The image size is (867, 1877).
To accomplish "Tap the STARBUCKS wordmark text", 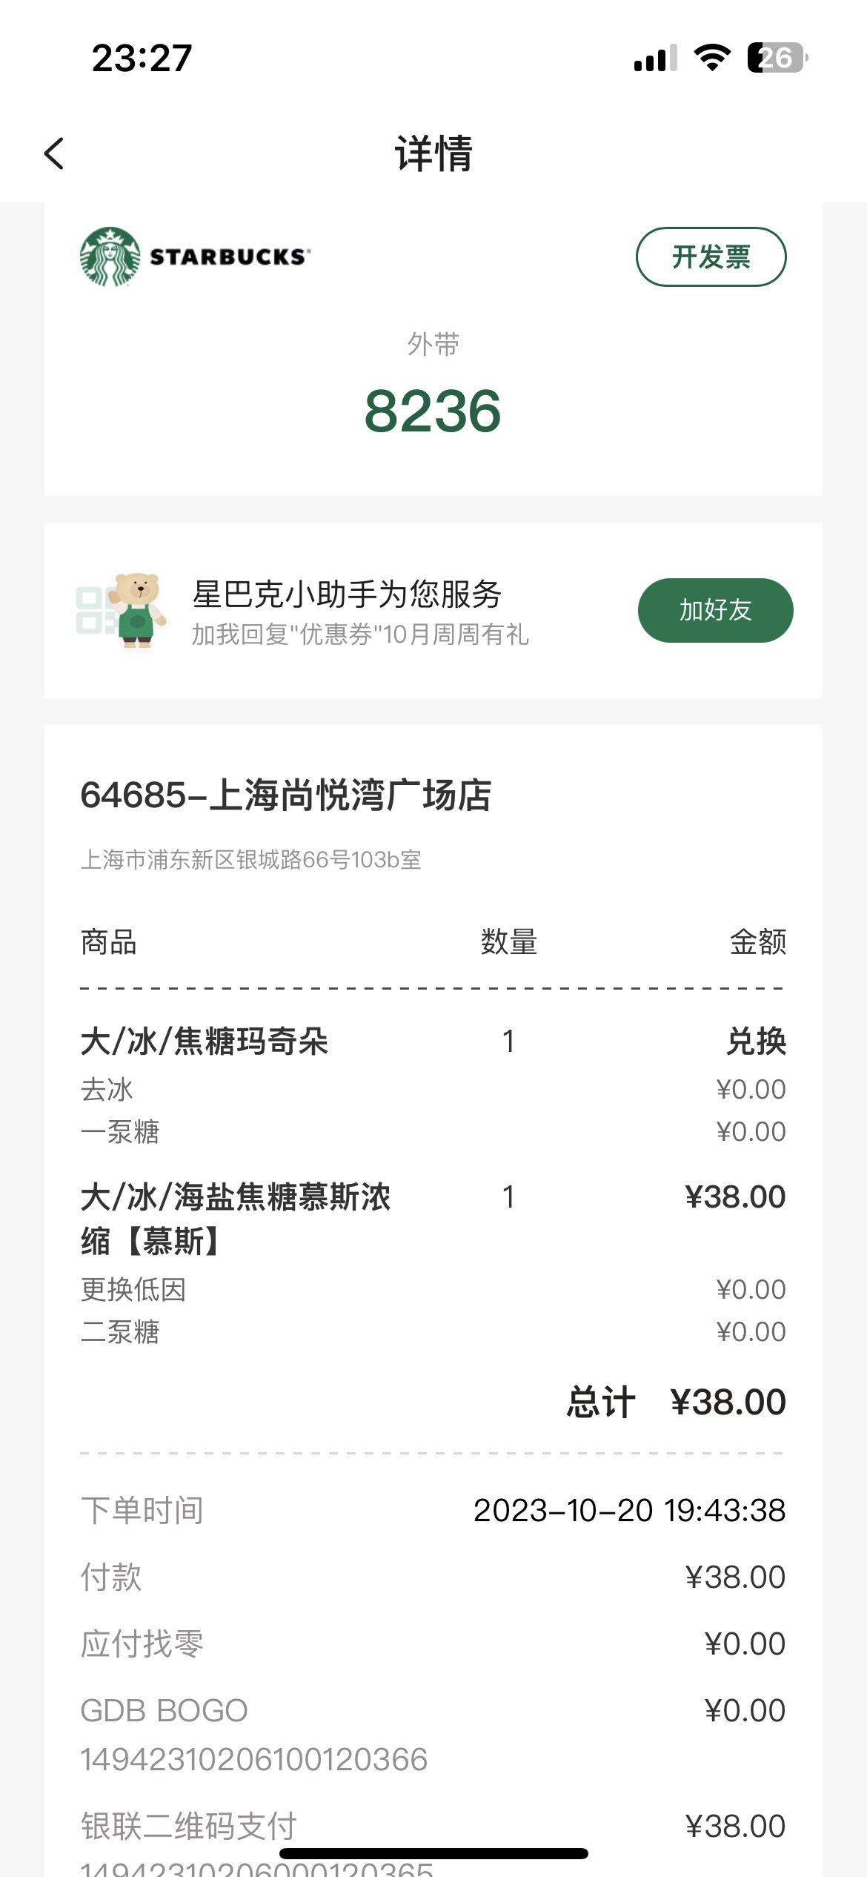I will coord(230,256).
